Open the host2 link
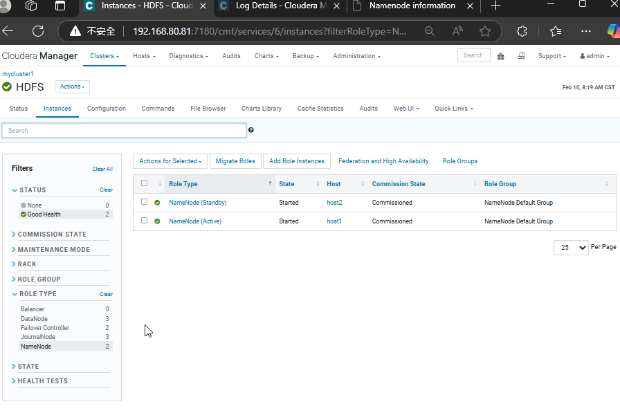The height and width of the screenshot is (413, 620). click(334, 203)
